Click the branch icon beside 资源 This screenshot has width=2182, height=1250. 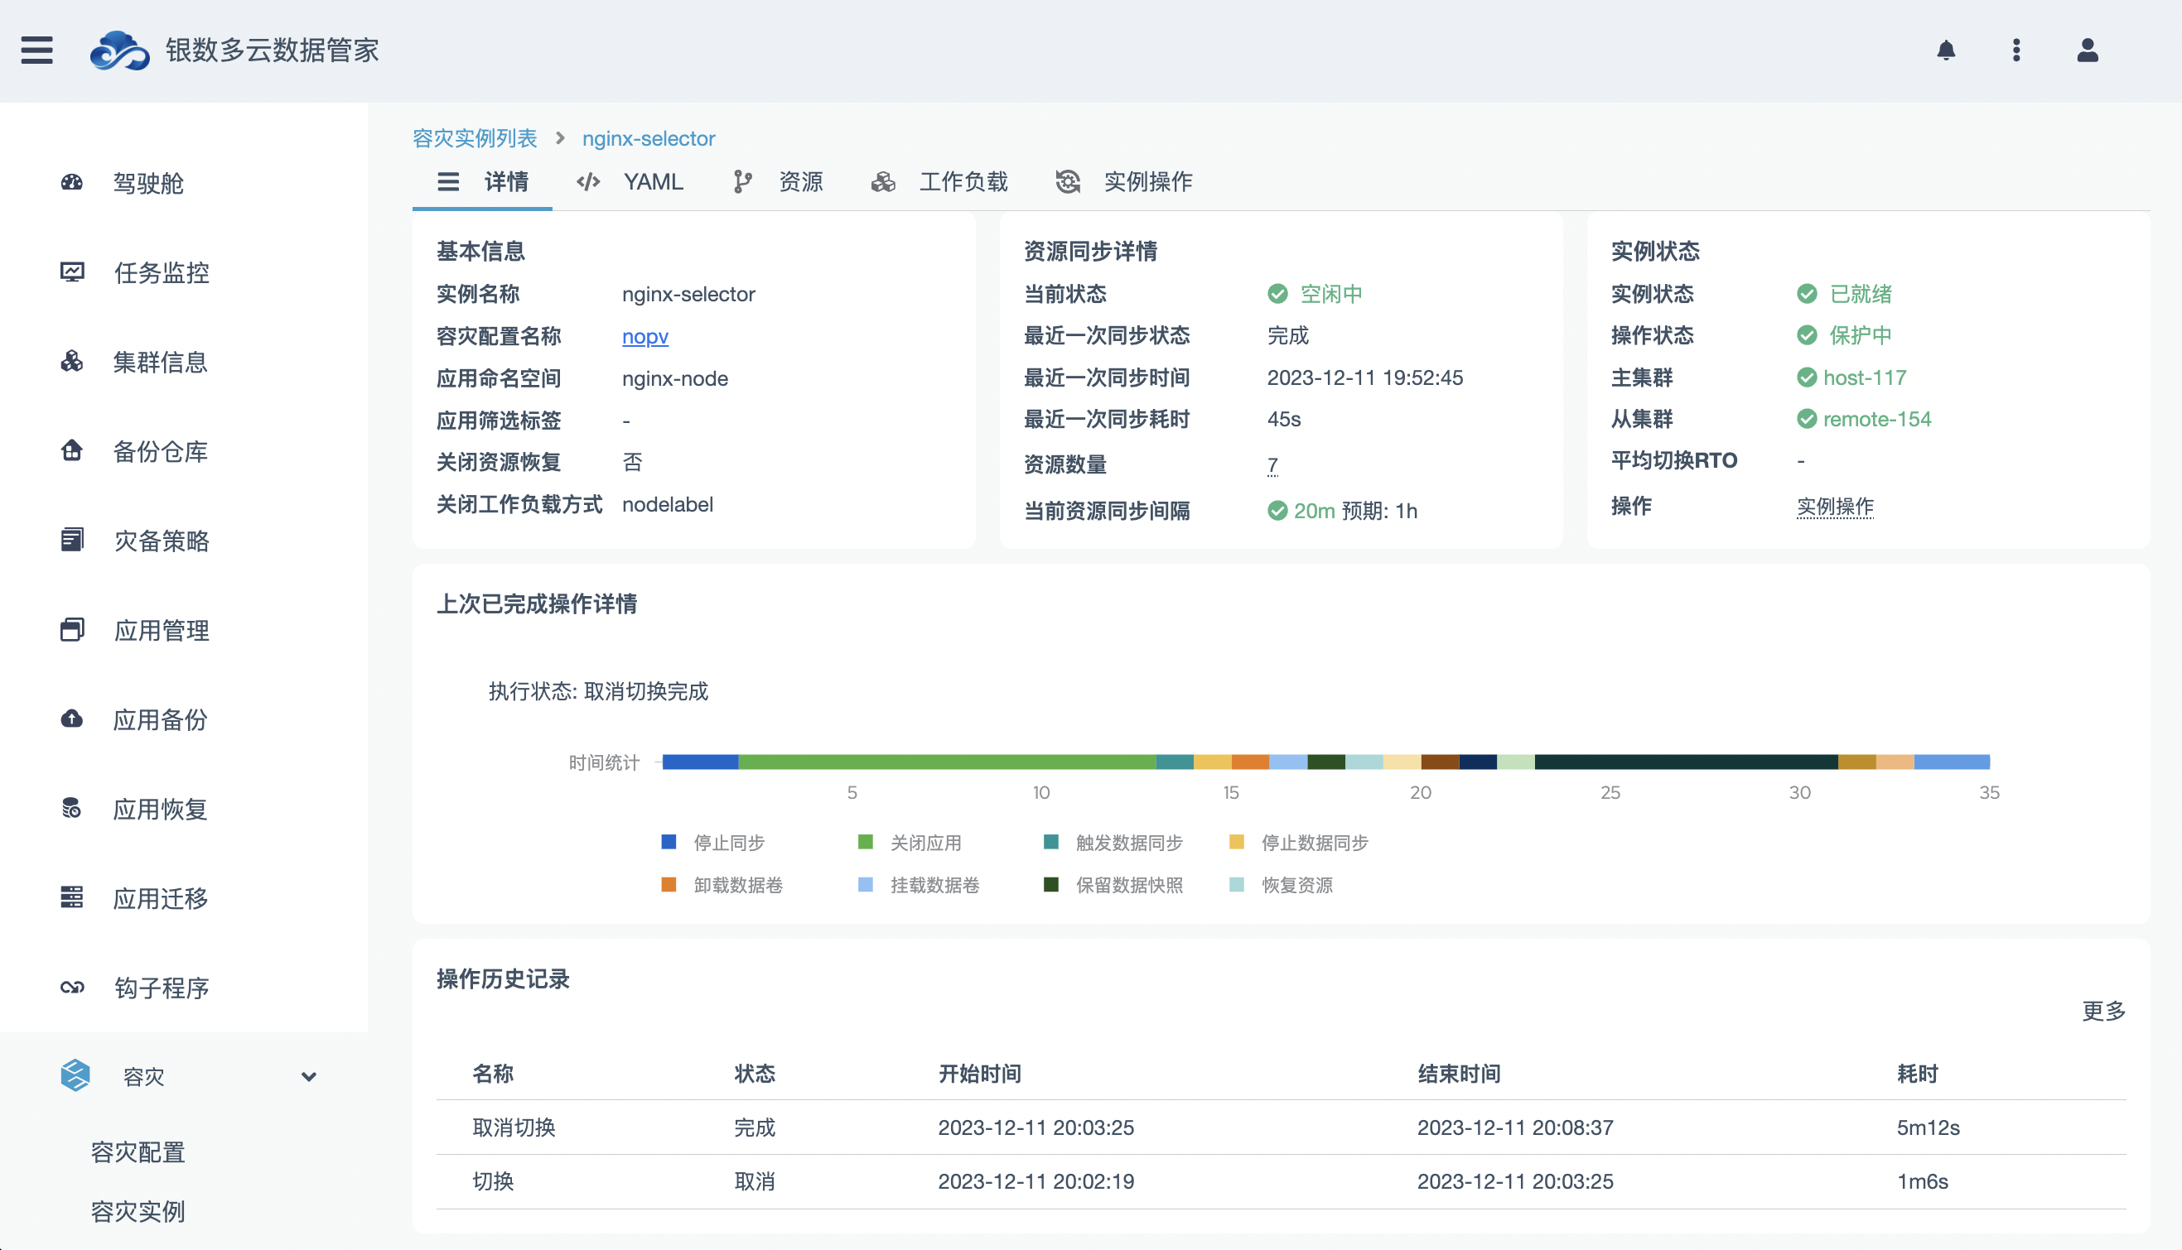pyautogui.click(x=743, y=181)
